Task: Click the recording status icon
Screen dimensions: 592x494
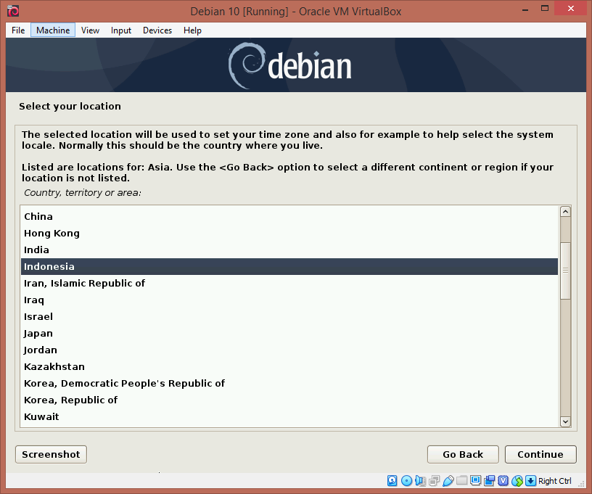Action: pos(490,480)
